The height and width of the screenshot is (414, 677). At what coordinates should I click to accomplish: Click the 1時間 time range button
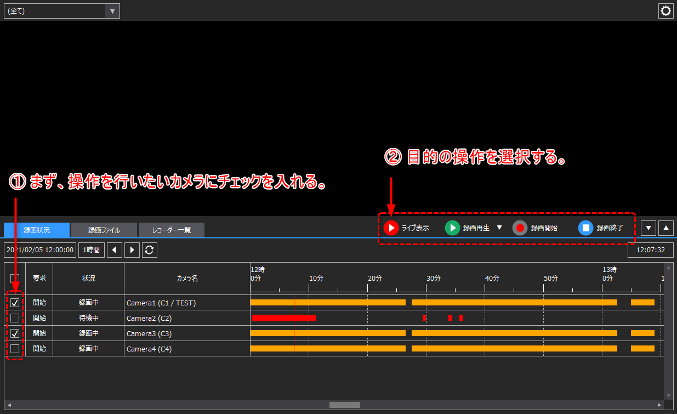coord(91,249)
